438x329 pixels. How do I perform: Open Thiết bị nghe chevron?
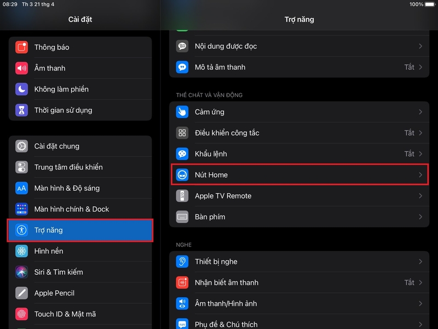(x=420, y=262)
